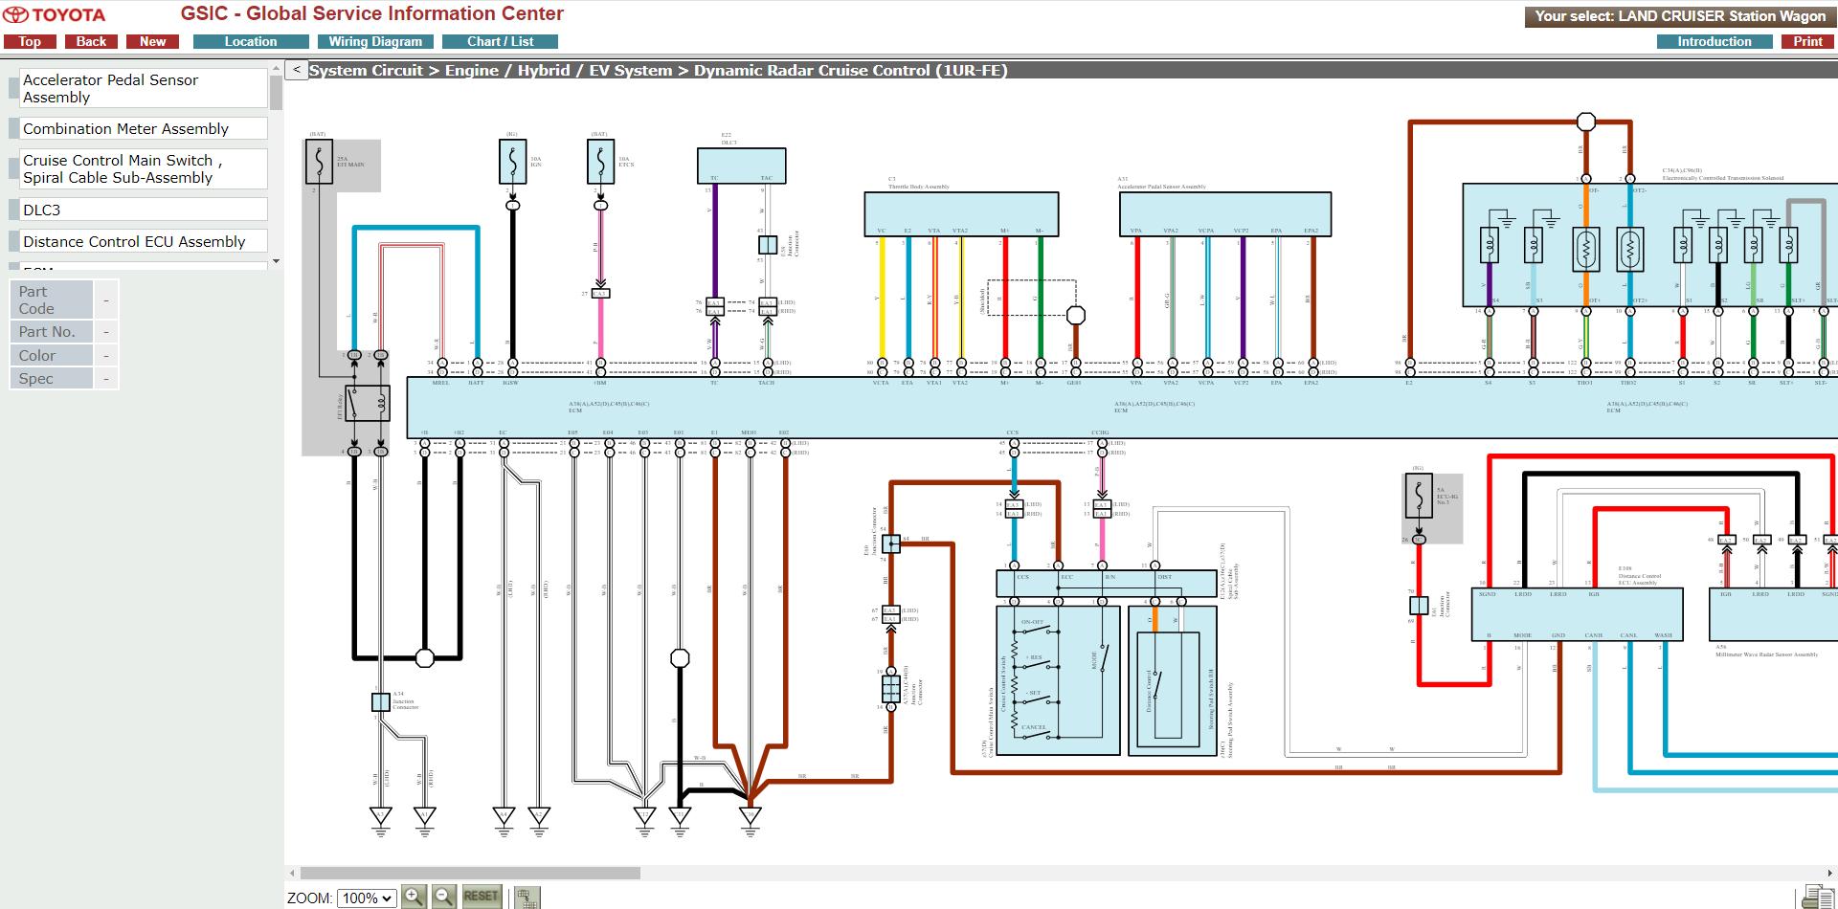Click the New button
Image resolution: width=1838 pixels, height=909 pixels.
(152, 41)
